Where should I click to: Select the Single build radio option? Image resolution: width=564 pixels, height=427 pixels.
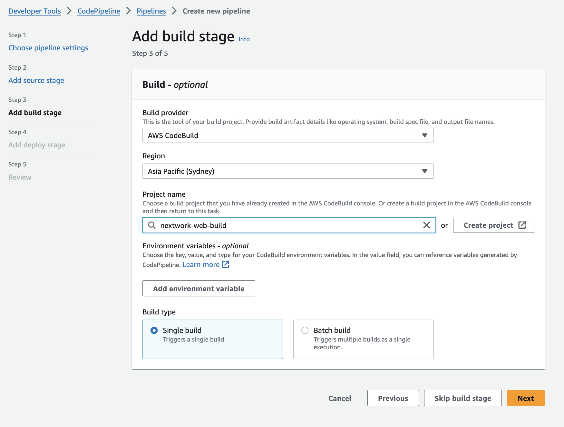pyautogui.click(x=154, y=330)
